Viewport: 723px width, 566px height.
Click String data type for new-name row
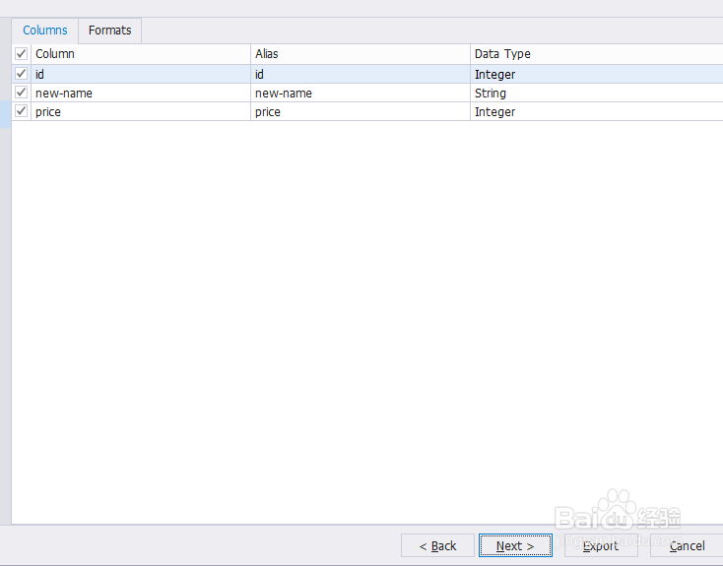(x=597, y=94)
